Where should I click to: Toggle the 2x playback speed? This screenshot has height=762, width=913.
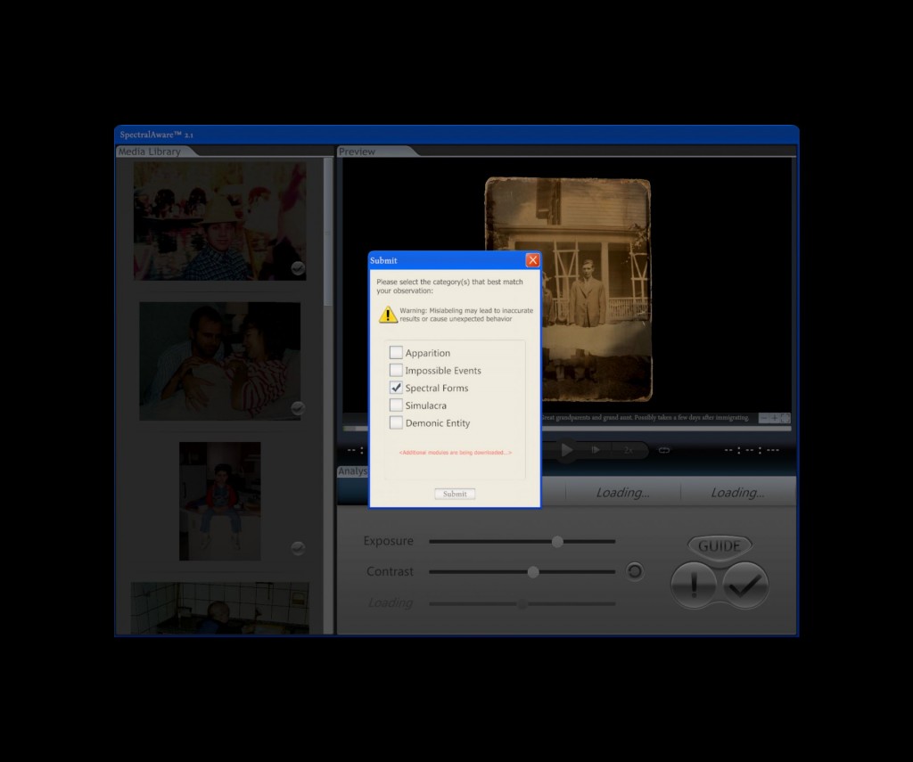point(629,450)
